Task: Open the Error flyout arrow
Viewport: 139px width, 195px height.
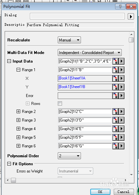Action: tap(121, 96)
